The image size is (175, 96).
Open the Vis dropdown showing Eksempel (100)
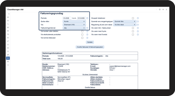point(74,25)
